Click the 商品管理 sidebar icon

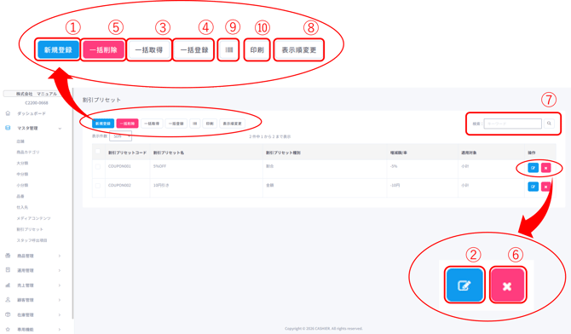(x=8, y=256)
